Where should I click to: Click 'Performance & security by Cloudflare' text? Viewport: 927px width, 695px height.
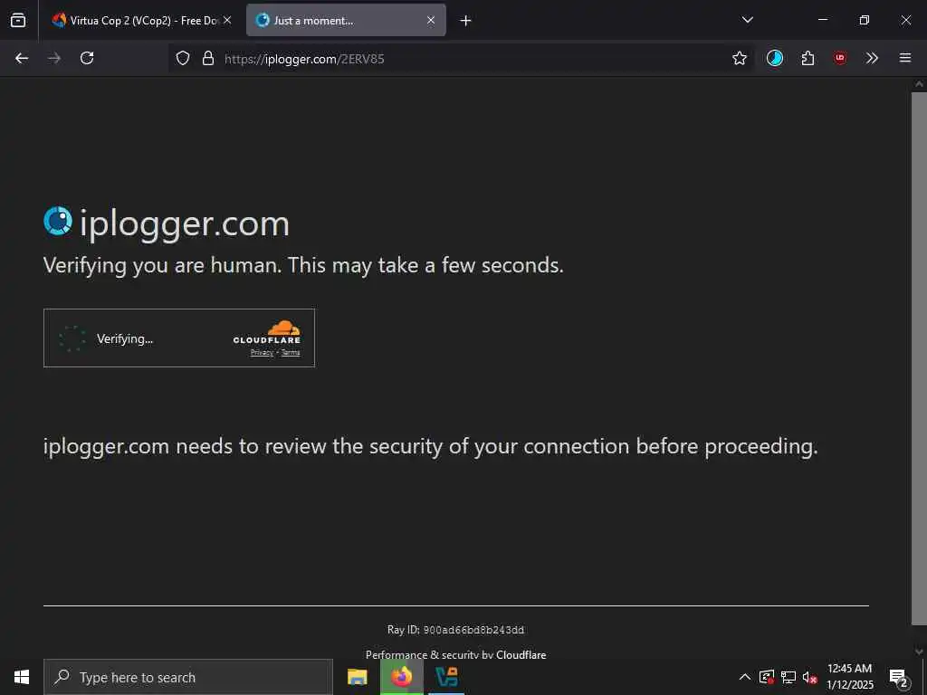click(456, 654)
